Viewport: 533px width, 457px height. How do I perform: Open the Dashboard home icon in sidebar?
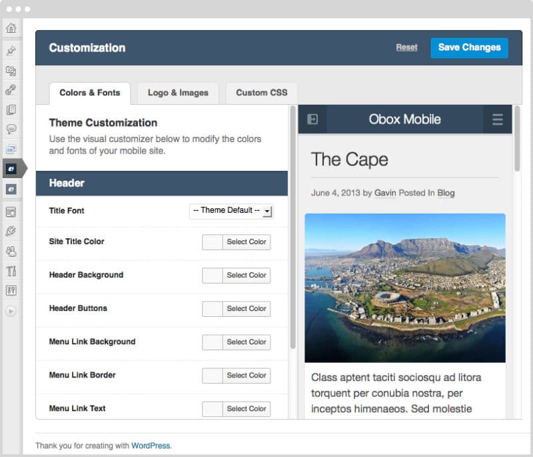11,28
